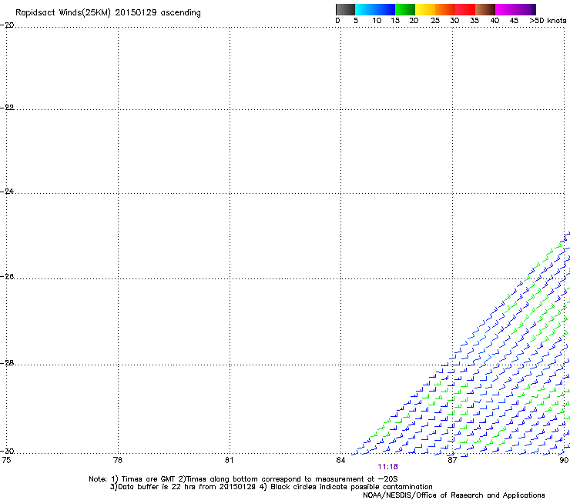Click the latitude label '-30'
Screen dimensions: 570x500
7,452
